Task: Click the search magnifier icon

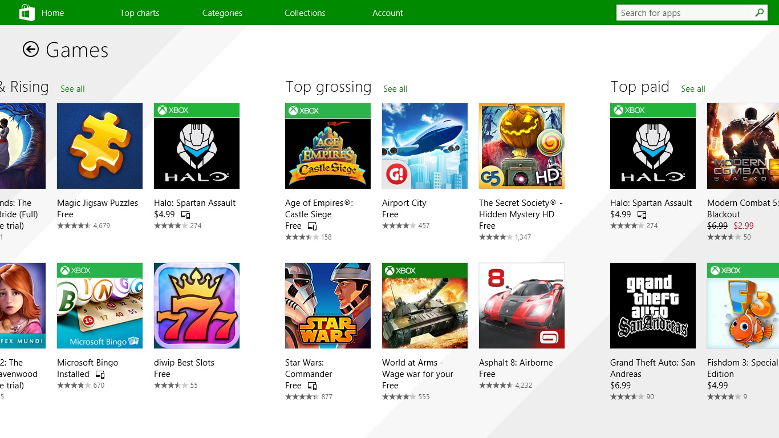Action: tap(759, 13)
